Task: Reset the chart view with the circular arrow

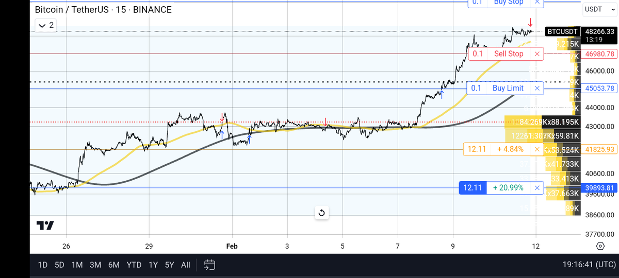Action: pos(321,213)
